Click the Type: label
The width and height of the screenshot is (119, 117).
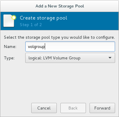click(x=9, y=58)
